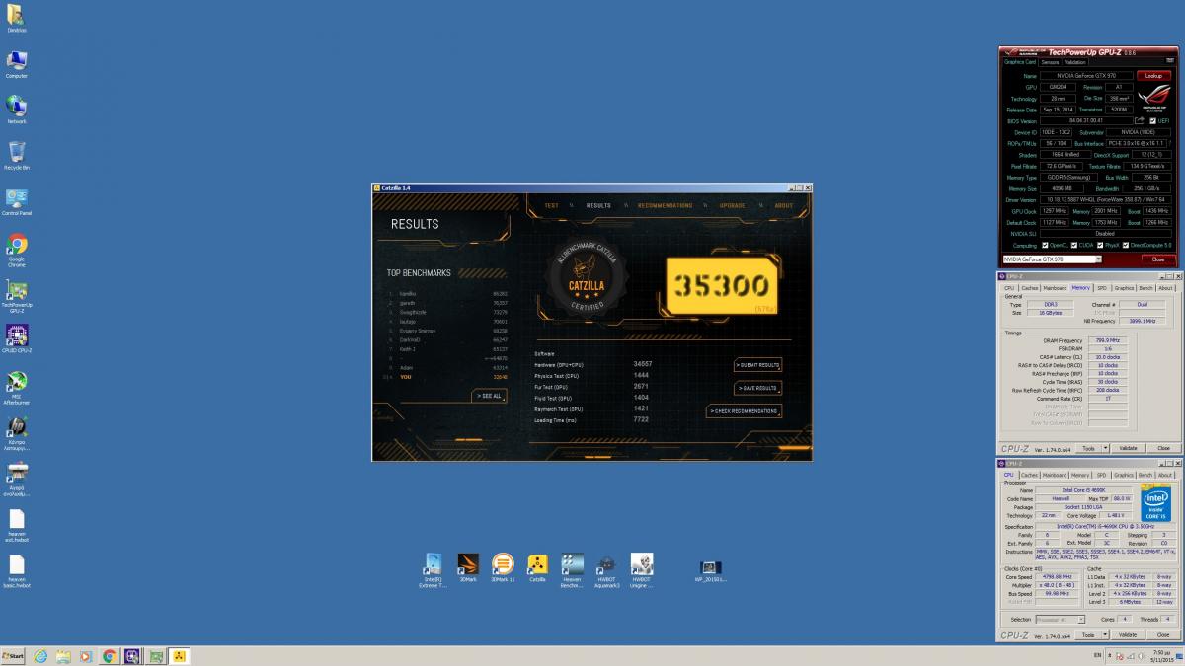Open the WP_2015 image file icon
Screen dimensions: 1185x666
(711, 570)
